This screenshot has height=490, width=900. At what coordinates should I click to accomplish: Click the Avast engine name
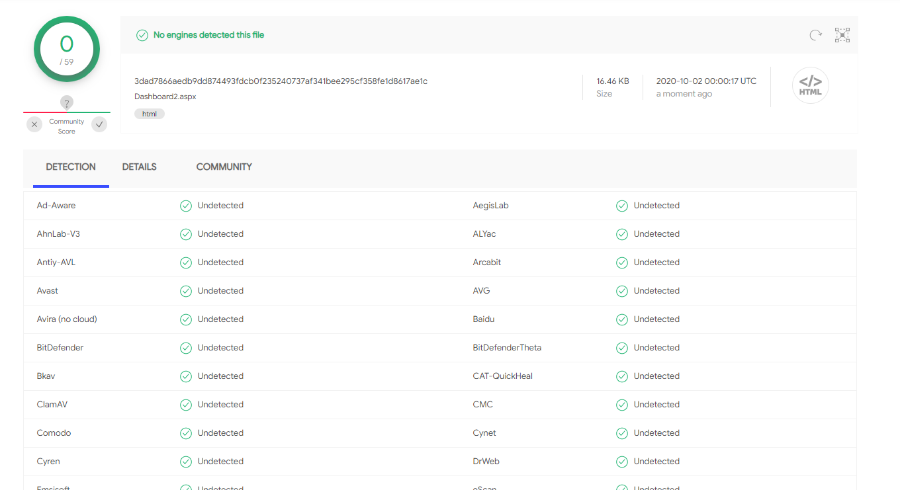coord(48,291)
